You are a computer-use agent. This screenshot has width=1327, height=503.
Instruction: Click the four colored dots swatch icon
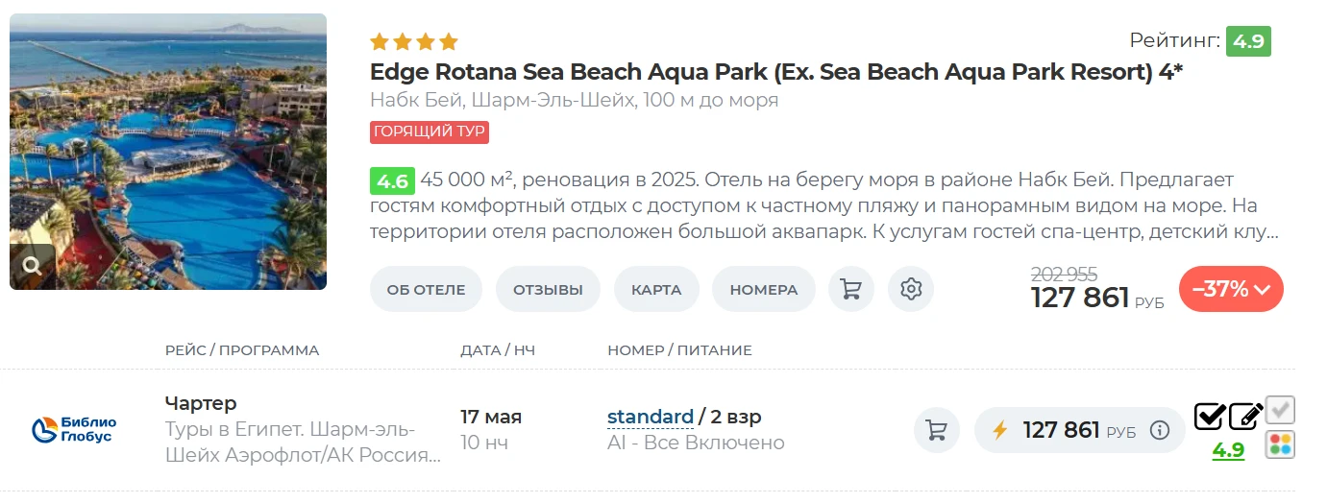point(1280,444)
